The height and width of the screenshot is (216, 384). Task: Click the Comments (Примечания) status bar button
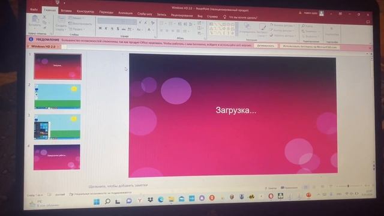(x=289, y=188)
